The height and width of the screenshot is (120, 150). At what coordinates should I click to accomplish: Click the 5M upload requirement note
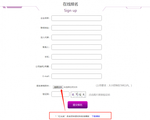(114, 86)
